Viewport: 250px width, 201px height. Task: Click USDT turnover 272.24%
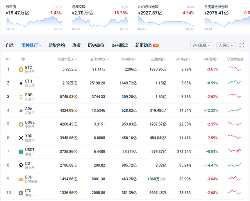tap(184, 152)
